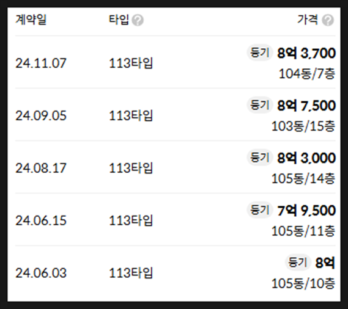The image size is (348, 309).
Task: Click the help icon next to 가격
Action: (x=328, y=20)
